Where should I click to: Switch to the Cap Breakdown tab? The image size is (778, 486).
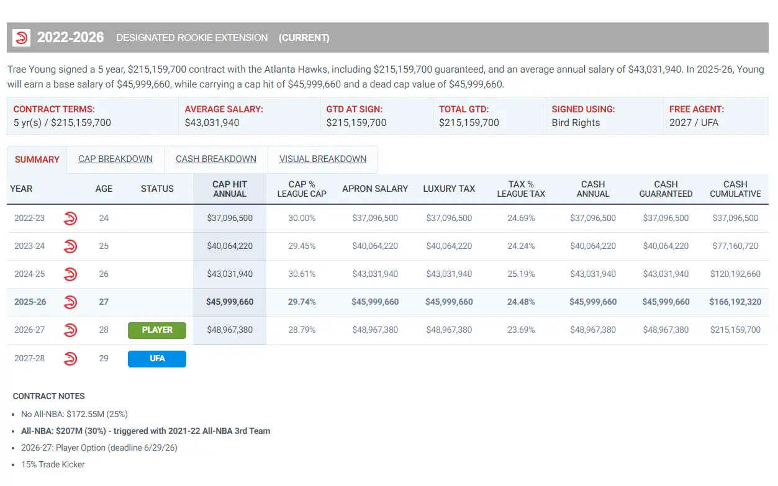115,160
